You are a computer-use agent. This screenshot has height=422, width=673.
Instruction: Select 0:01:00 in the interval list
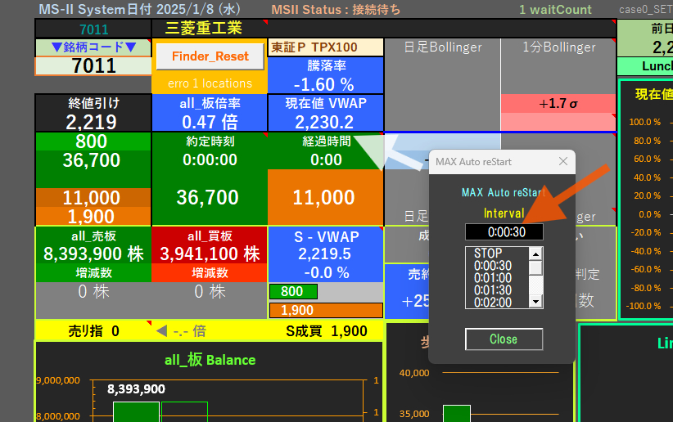click(493, 278)
